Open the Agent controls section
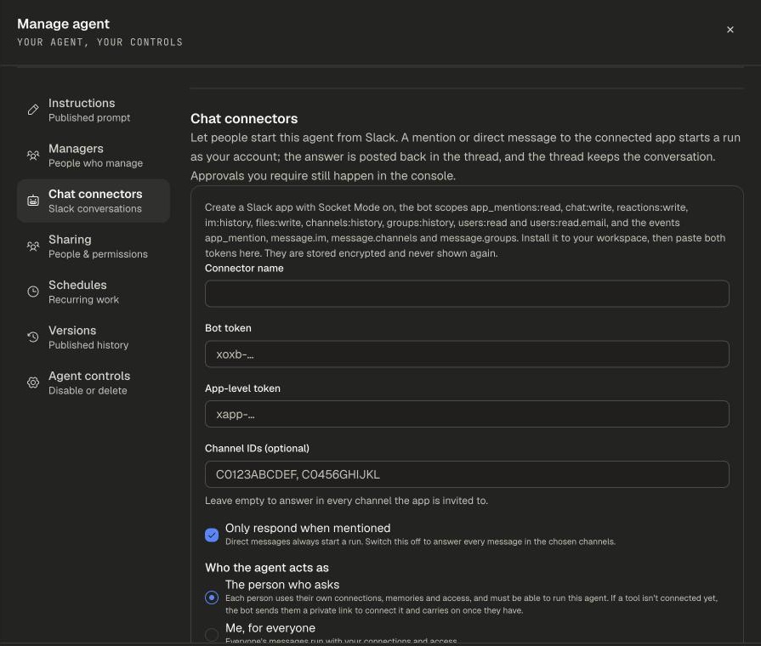Viewport: 761px width, 646px height. click(x=94, y=382)
